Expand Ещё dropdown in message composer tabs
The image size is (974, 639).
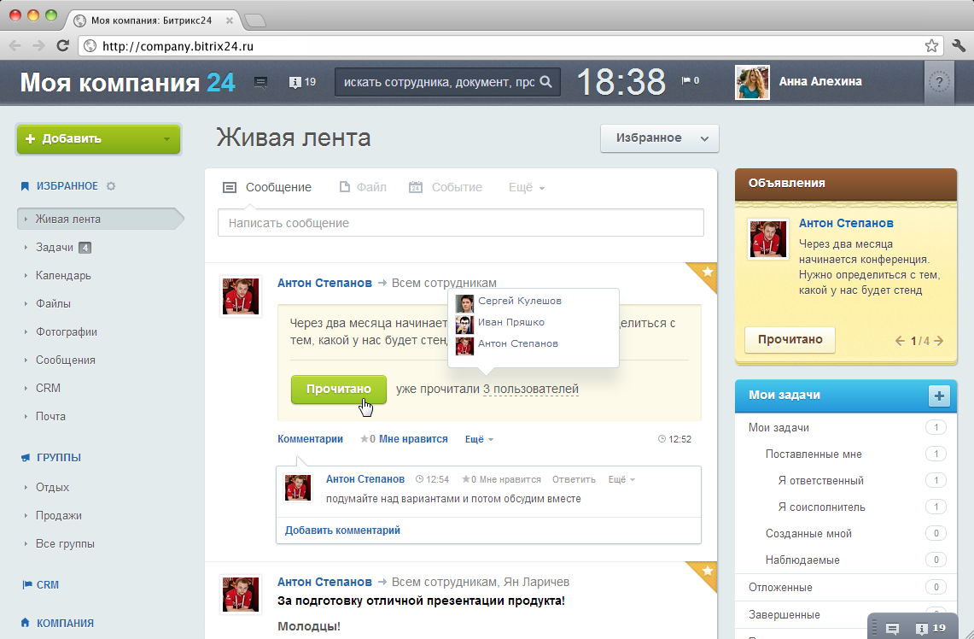(527, 188)
